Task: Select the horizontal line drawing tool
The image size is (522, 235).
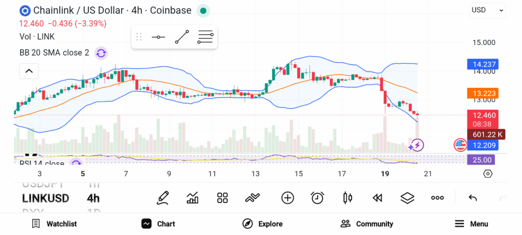Action: click(x=159, y=37)
